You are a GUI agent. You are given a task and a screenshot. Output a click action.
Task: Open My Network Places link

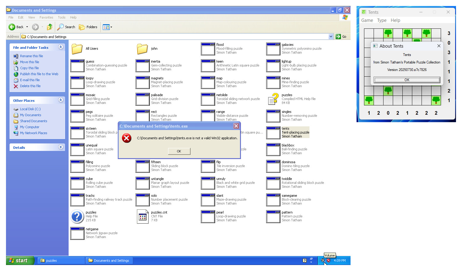click(x=34, y=133)
